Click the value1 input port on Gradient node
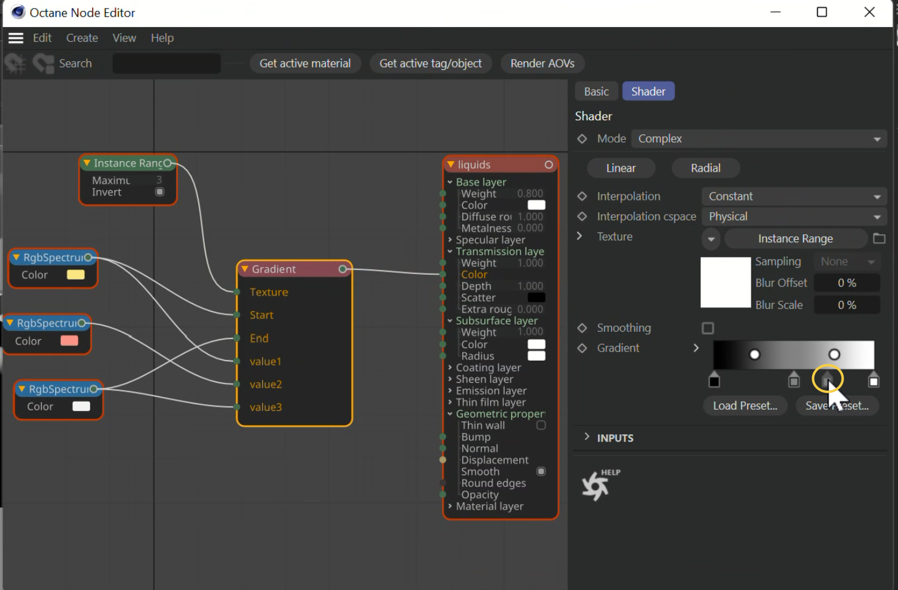The width and height of the screenshot is (898, 590). click(237, 361)
